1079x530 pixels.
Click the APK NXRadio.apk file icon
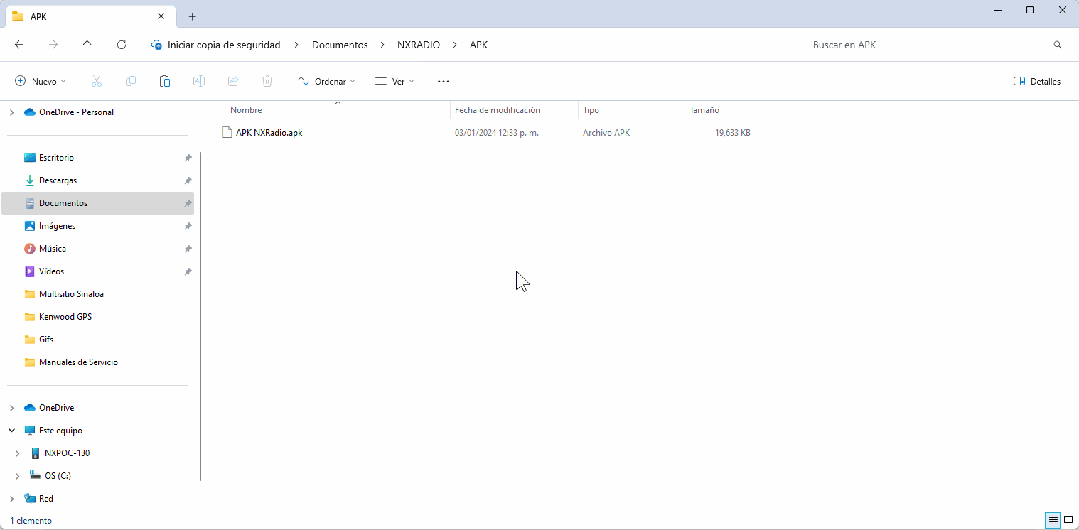(x=227, y=132)
